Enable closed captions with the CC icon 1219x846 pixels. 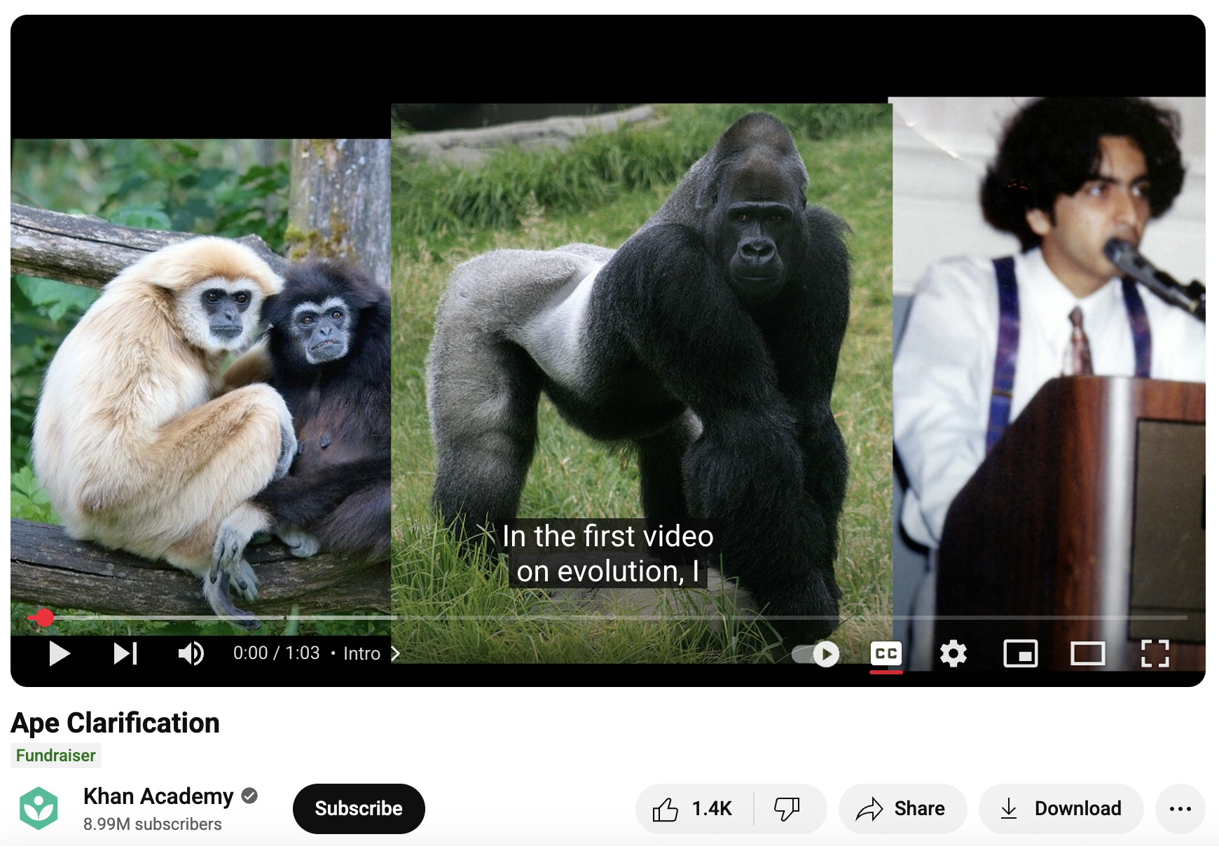coord(886,653)
